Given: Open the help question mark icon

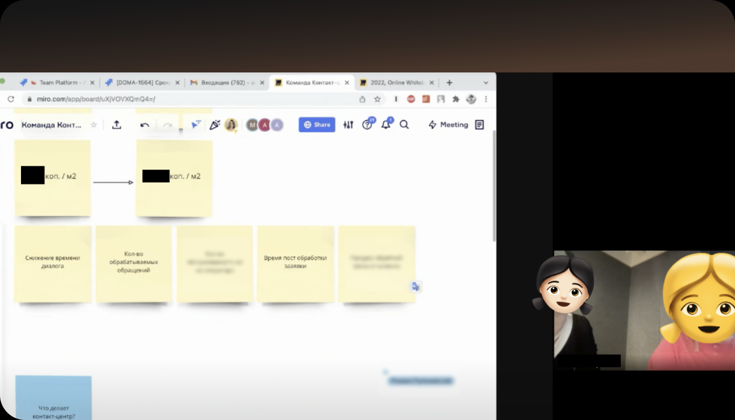Looking at the screenshot, I should (367, 125).
